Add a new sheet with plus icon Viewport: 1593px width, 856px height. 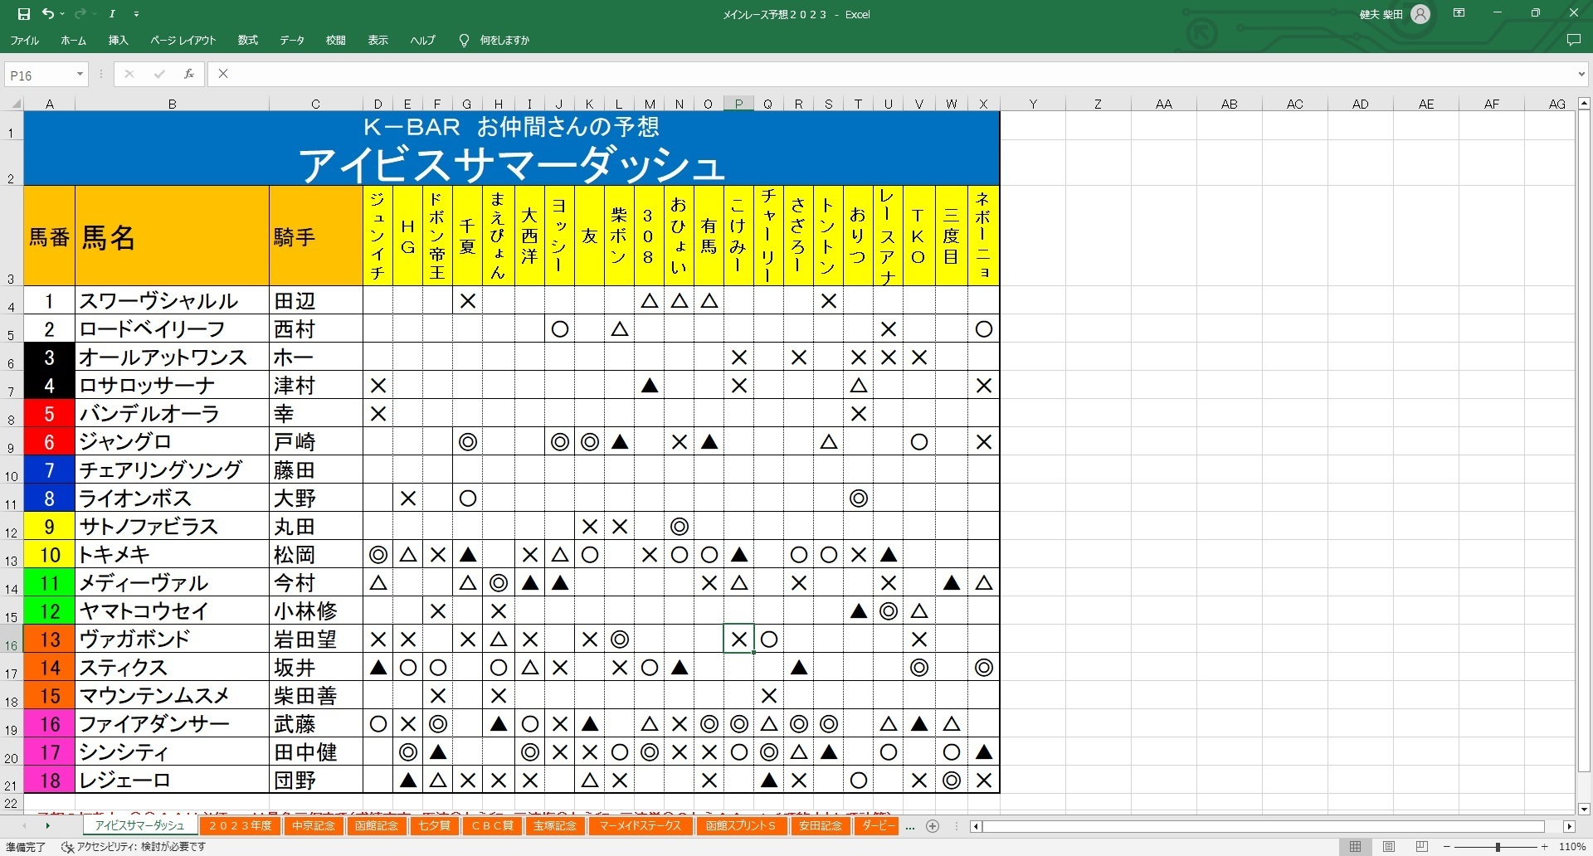click(933, 826)
